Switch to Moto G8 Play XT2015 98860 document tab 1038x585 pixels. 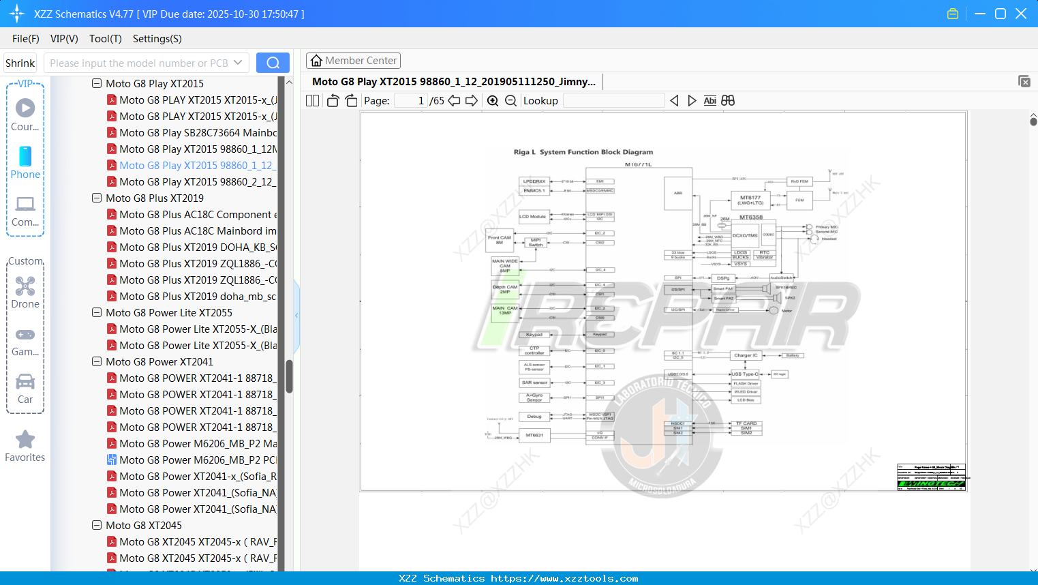coord(454,81)
